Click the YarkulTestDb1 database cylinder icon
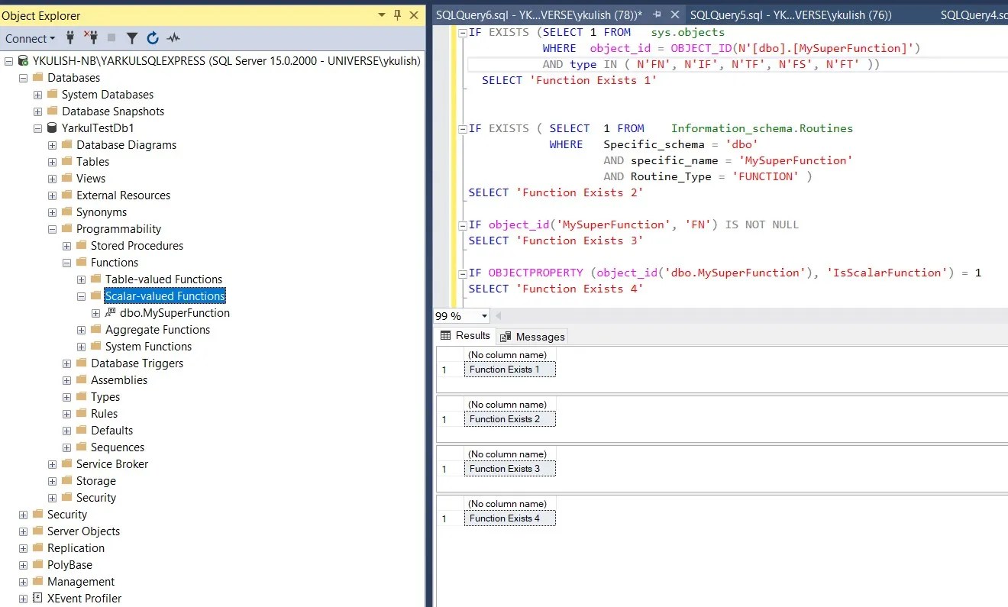This screenshot has height=607, width=1008. [x=52, y=128]
